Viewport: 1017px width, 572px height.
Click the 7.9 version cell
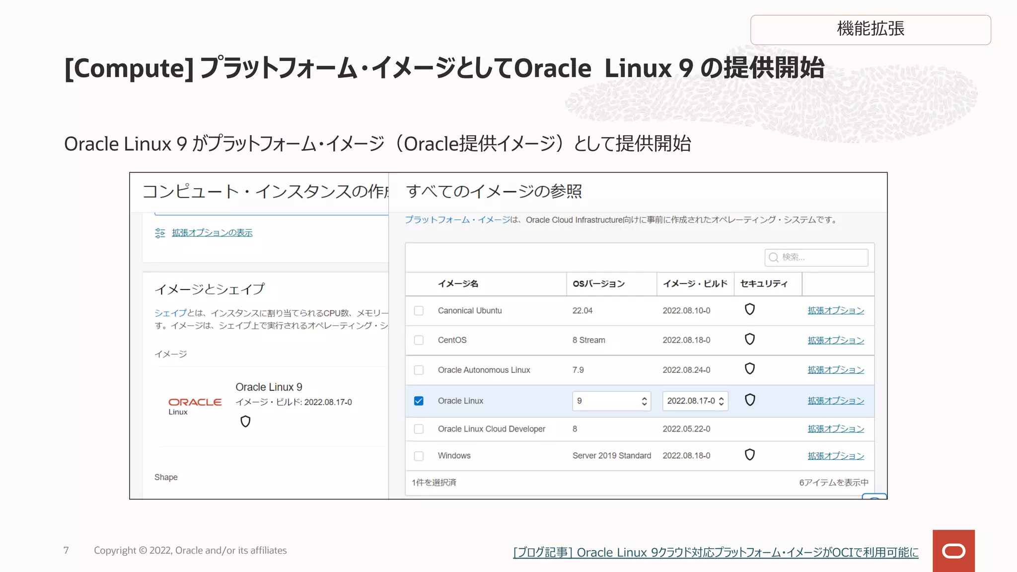pos(578,370)
